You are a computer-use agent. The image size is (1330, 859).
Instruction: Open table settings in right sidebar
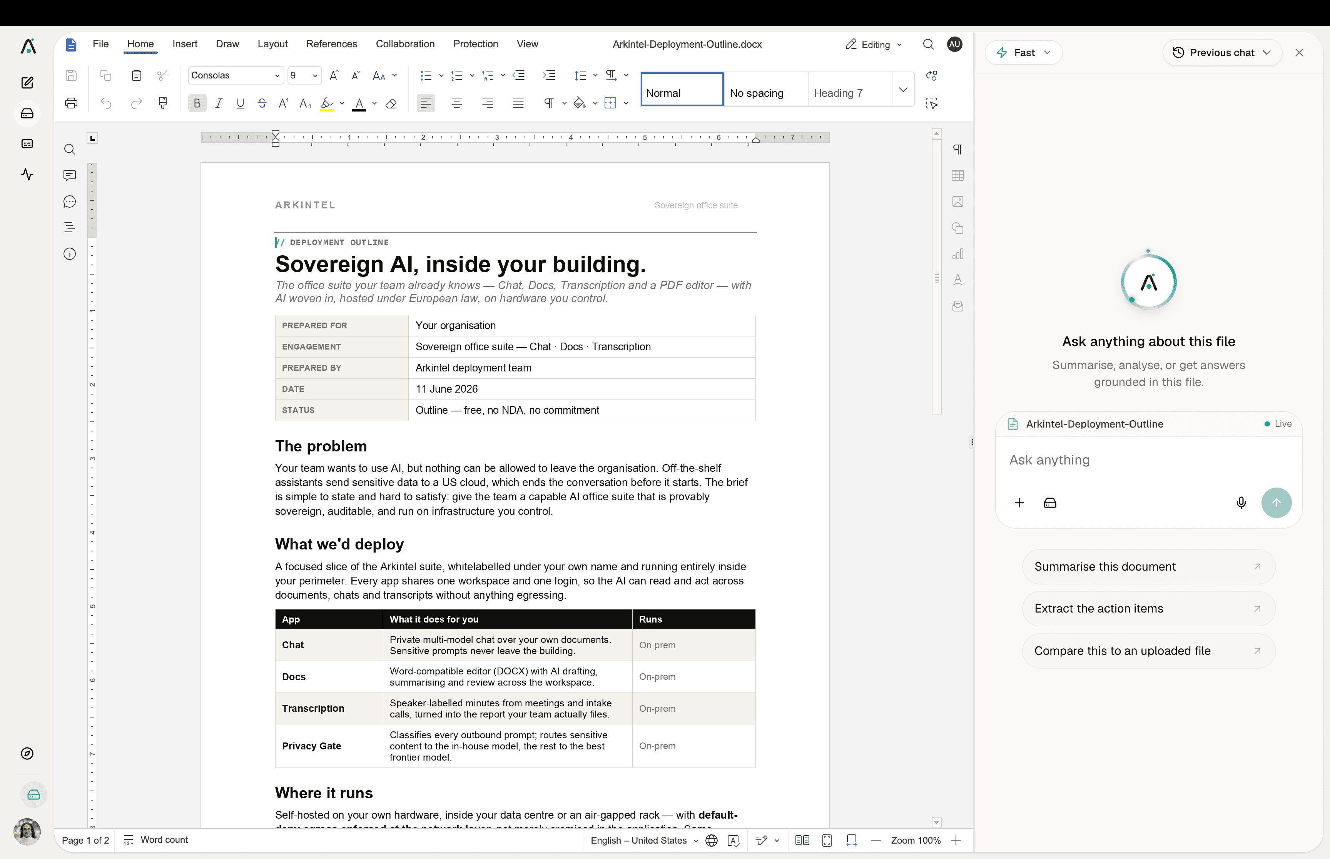(958, 176)
